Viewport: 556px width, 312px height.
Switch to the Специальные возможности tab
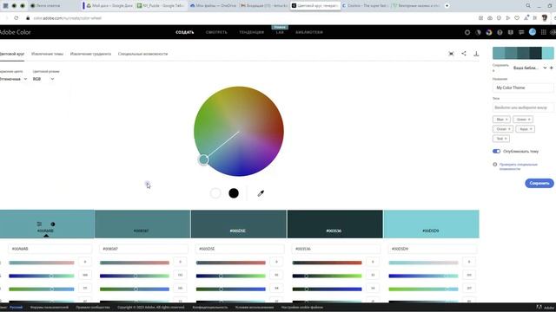pos(142,54)
